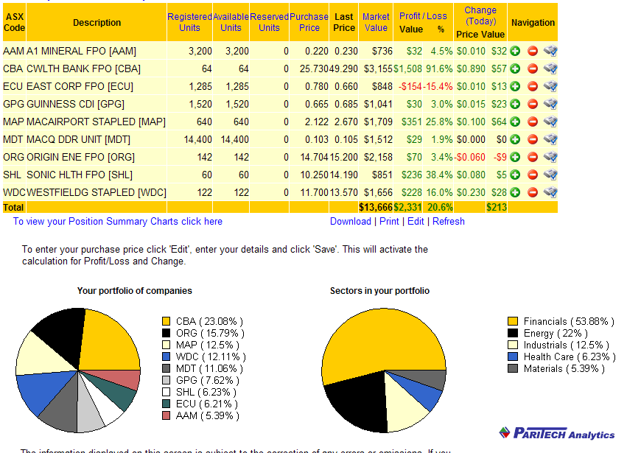The image size is (627, 453).
Task: Click the total market value $13,666
Action: tap(376, 207)
